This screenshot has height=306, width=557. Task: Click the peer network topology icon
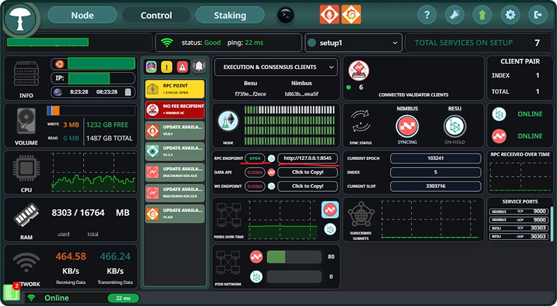click(228, 263)
